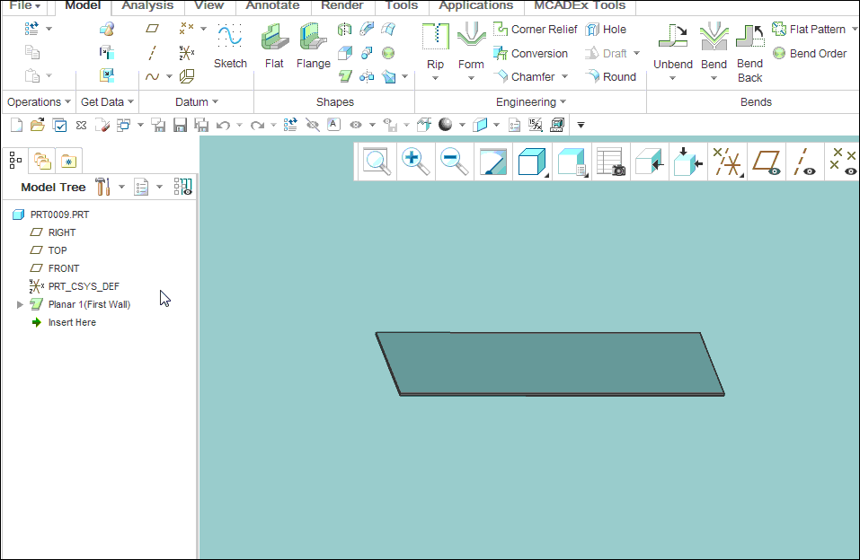Image resolution: width=860 pixels, height=560 pixels.
Task: Toggle datum axis display
Action: coord(804,162)
